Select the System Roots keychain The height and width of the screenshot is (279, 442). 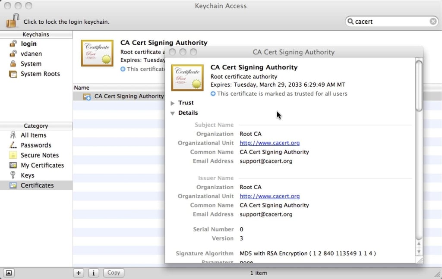(x=40, y=74)
